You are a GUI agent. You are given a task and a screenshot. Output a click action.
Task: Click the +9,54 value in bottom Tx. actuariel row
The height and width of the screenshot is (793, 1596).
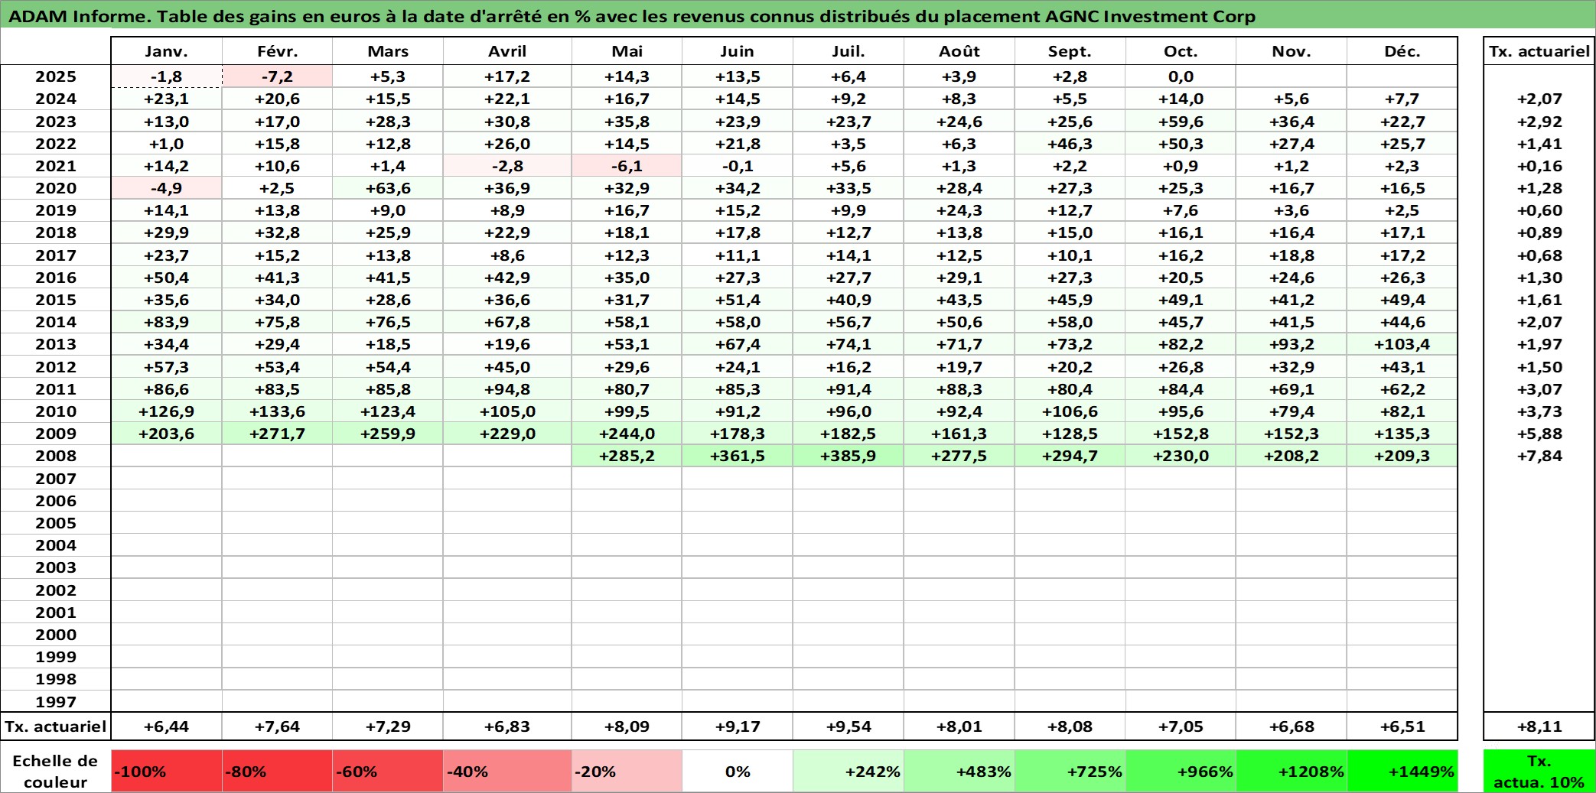click(x=848, y=726)
